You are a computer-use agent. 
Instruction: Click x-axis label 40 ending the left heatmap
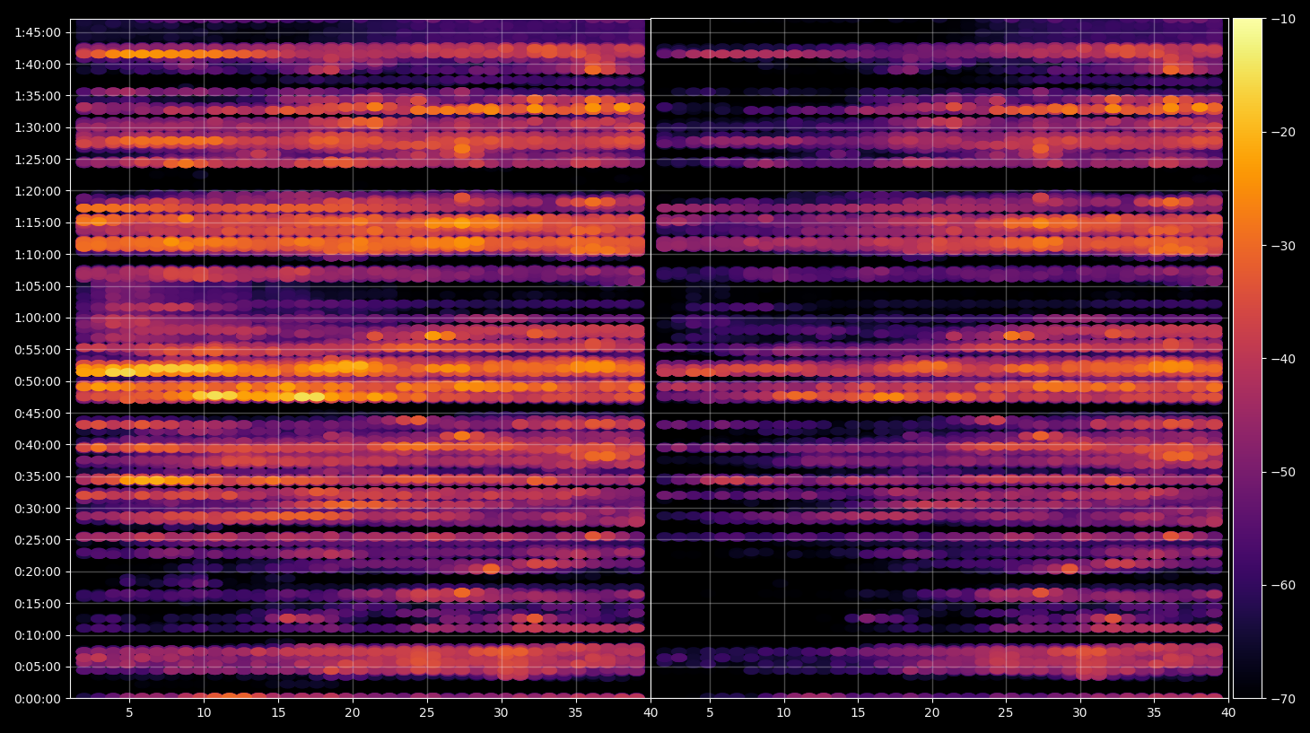click(651, 713)
